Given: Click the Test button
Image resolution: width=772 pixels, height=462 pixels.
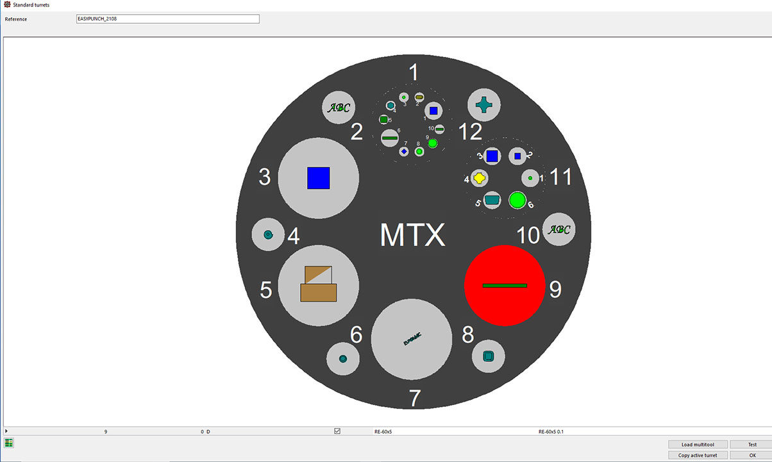Looking at the screenshot, I should coord(752,444).
